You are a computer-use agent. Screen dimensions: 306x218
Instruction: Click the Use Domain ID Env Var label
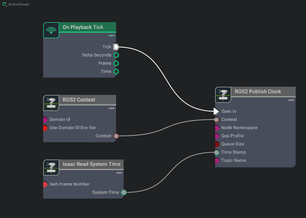73,128
